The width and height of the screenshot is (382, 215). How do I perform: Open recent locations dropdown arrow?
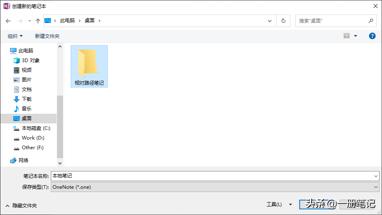click(29, 21)
